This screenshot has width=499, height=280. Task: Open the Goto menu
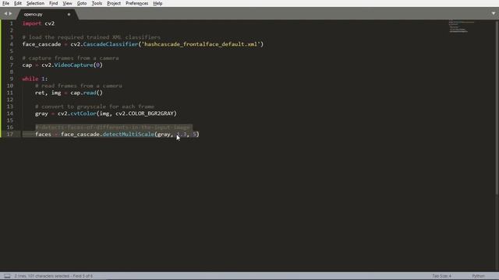[82, 3]
